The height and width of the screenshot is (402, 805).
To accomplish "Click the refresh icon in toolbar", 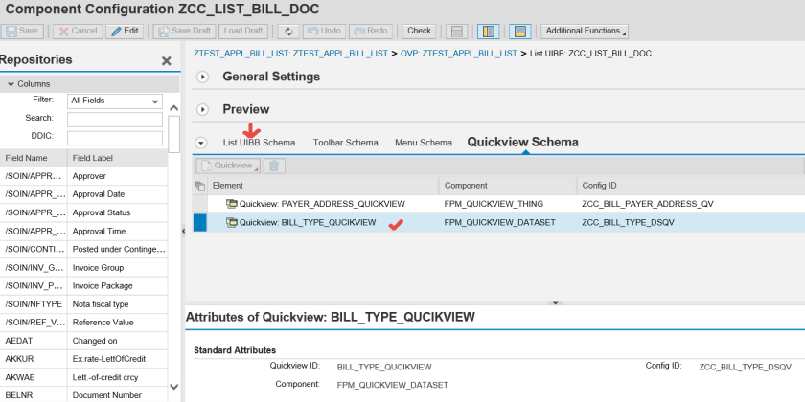I will point(288,32).
